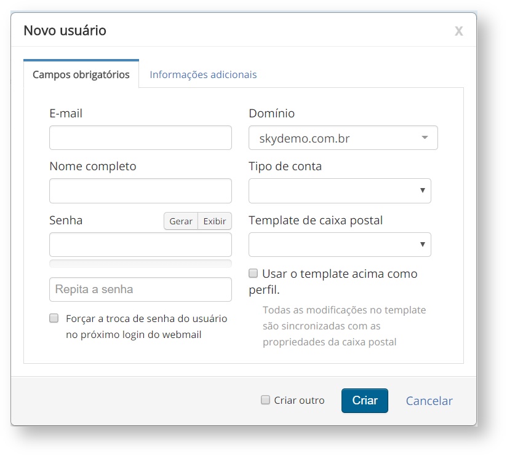Click the Criar button
The width and height of the screenshot is (507, 456).
click(x=365, y=400)
